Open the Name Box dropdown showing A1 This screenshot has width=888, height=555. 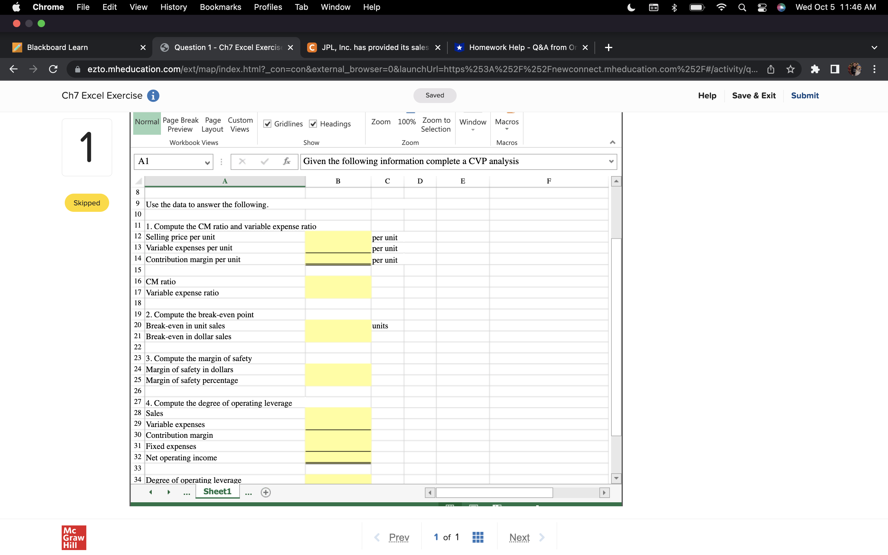pyautogui.click(x=207, y=162)
